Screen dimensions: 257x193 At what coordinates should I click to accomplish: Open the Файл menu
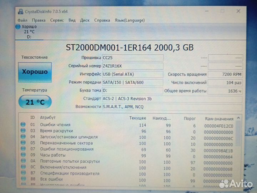click(22, 20)
